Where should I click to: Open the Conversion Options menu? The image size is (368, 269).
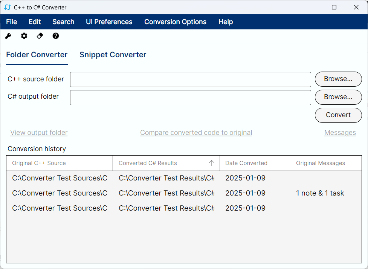(175, 22)
